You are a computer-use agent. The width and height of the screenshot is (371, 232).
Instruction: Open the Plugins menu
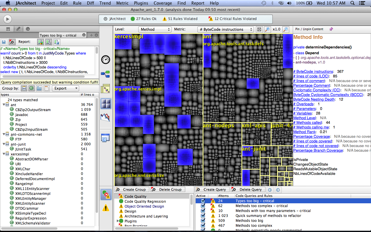141,3
